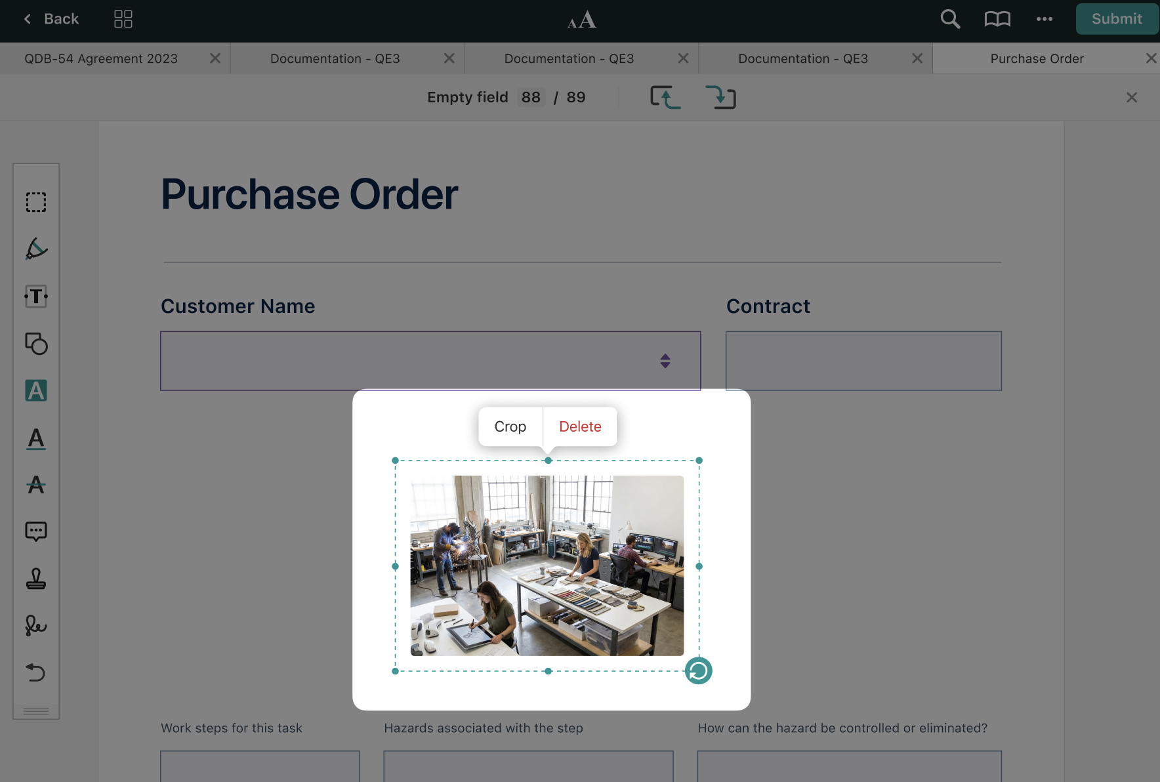Expand the Customer Name dropdown

pyautogui.click(x=665, y=361)
